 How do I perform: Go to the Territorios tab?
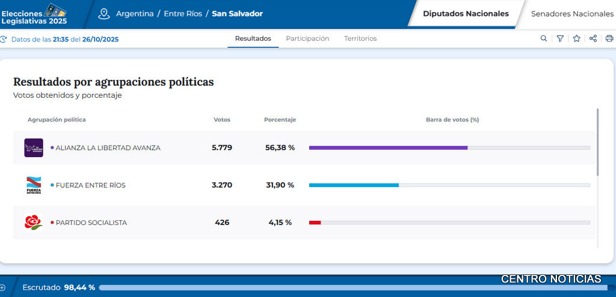[x=360, y=38]
